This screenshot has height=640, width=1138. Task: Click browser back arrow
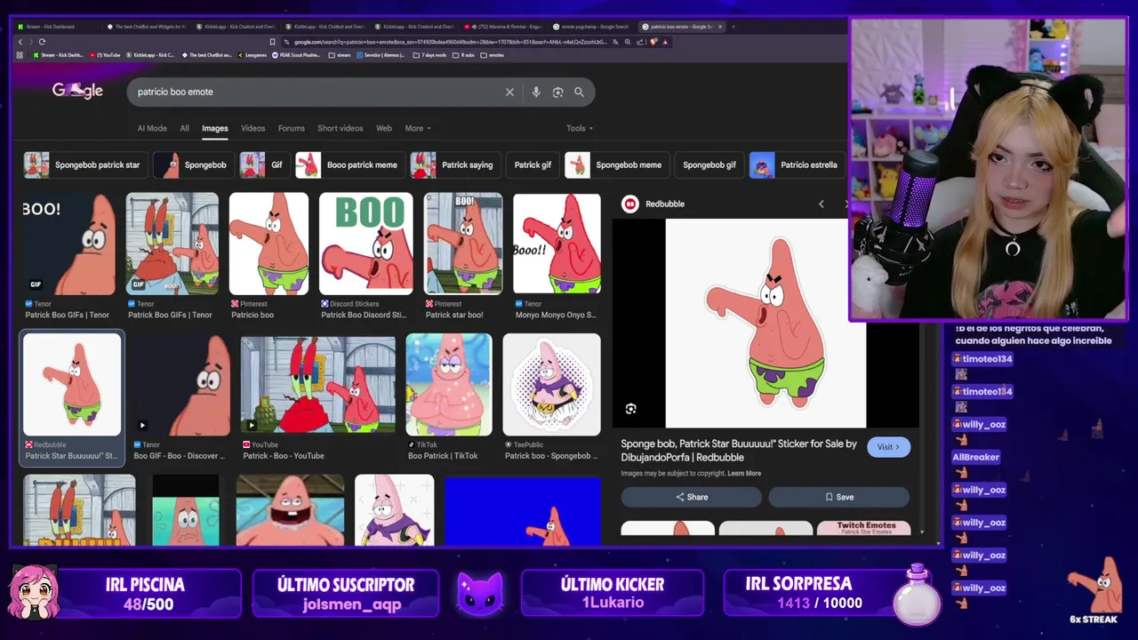[x=20, y=42]
